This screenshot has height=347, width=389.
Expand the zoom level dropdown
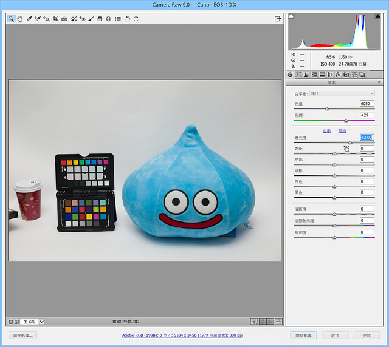tap(42, 322)
